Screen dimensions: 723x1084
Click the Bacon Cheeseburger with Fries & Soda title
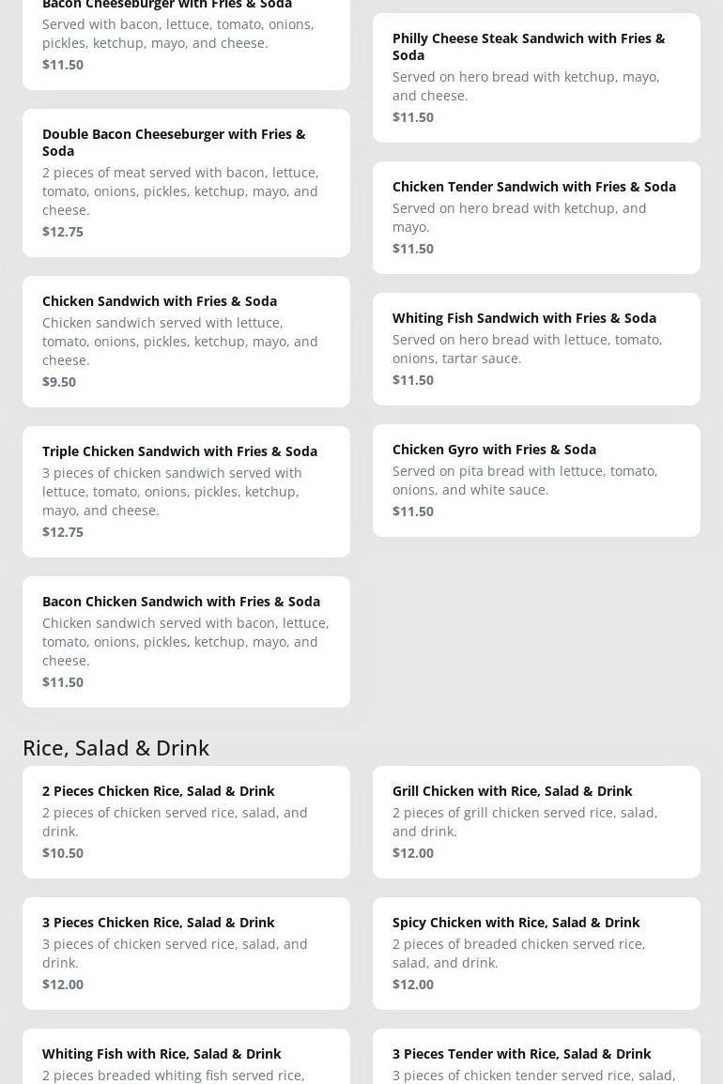pyautogui.click(x=167, y=5)
